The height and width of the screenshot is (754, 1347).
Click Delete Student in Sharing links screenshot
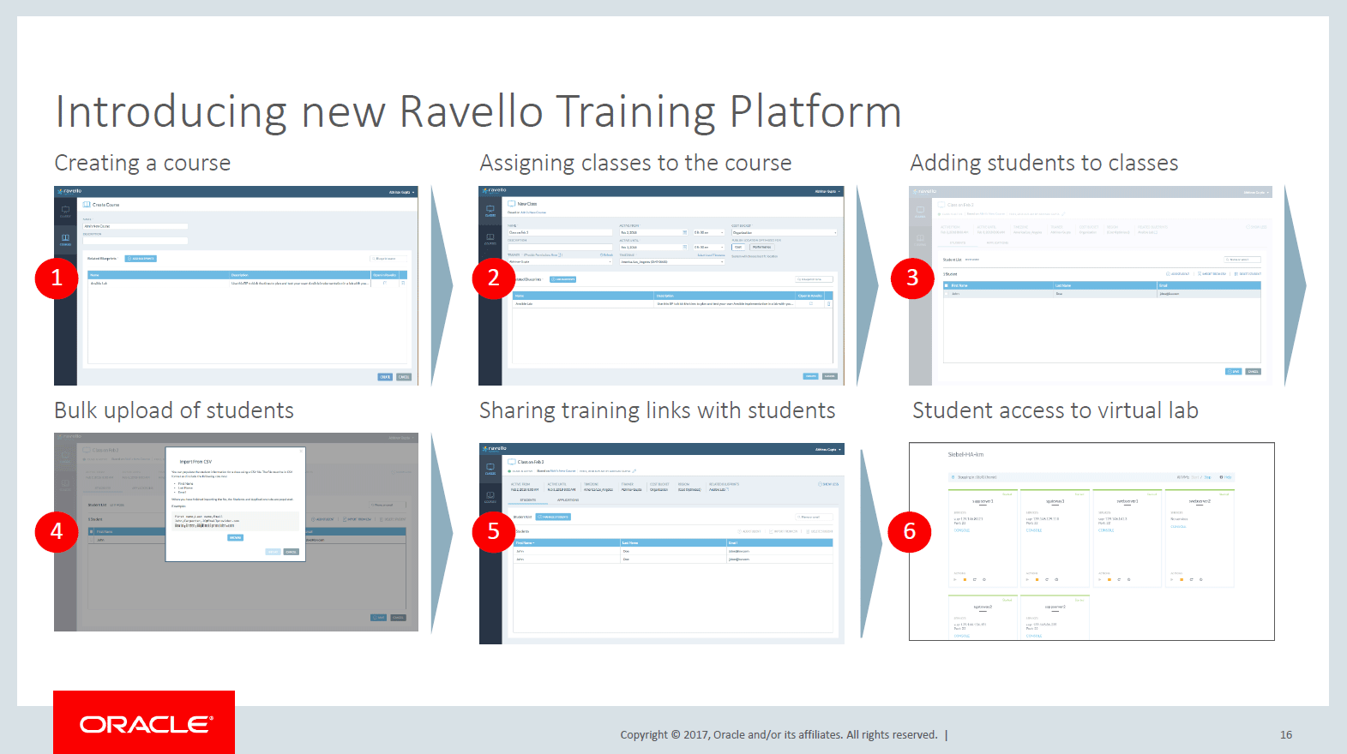(820, 531)
